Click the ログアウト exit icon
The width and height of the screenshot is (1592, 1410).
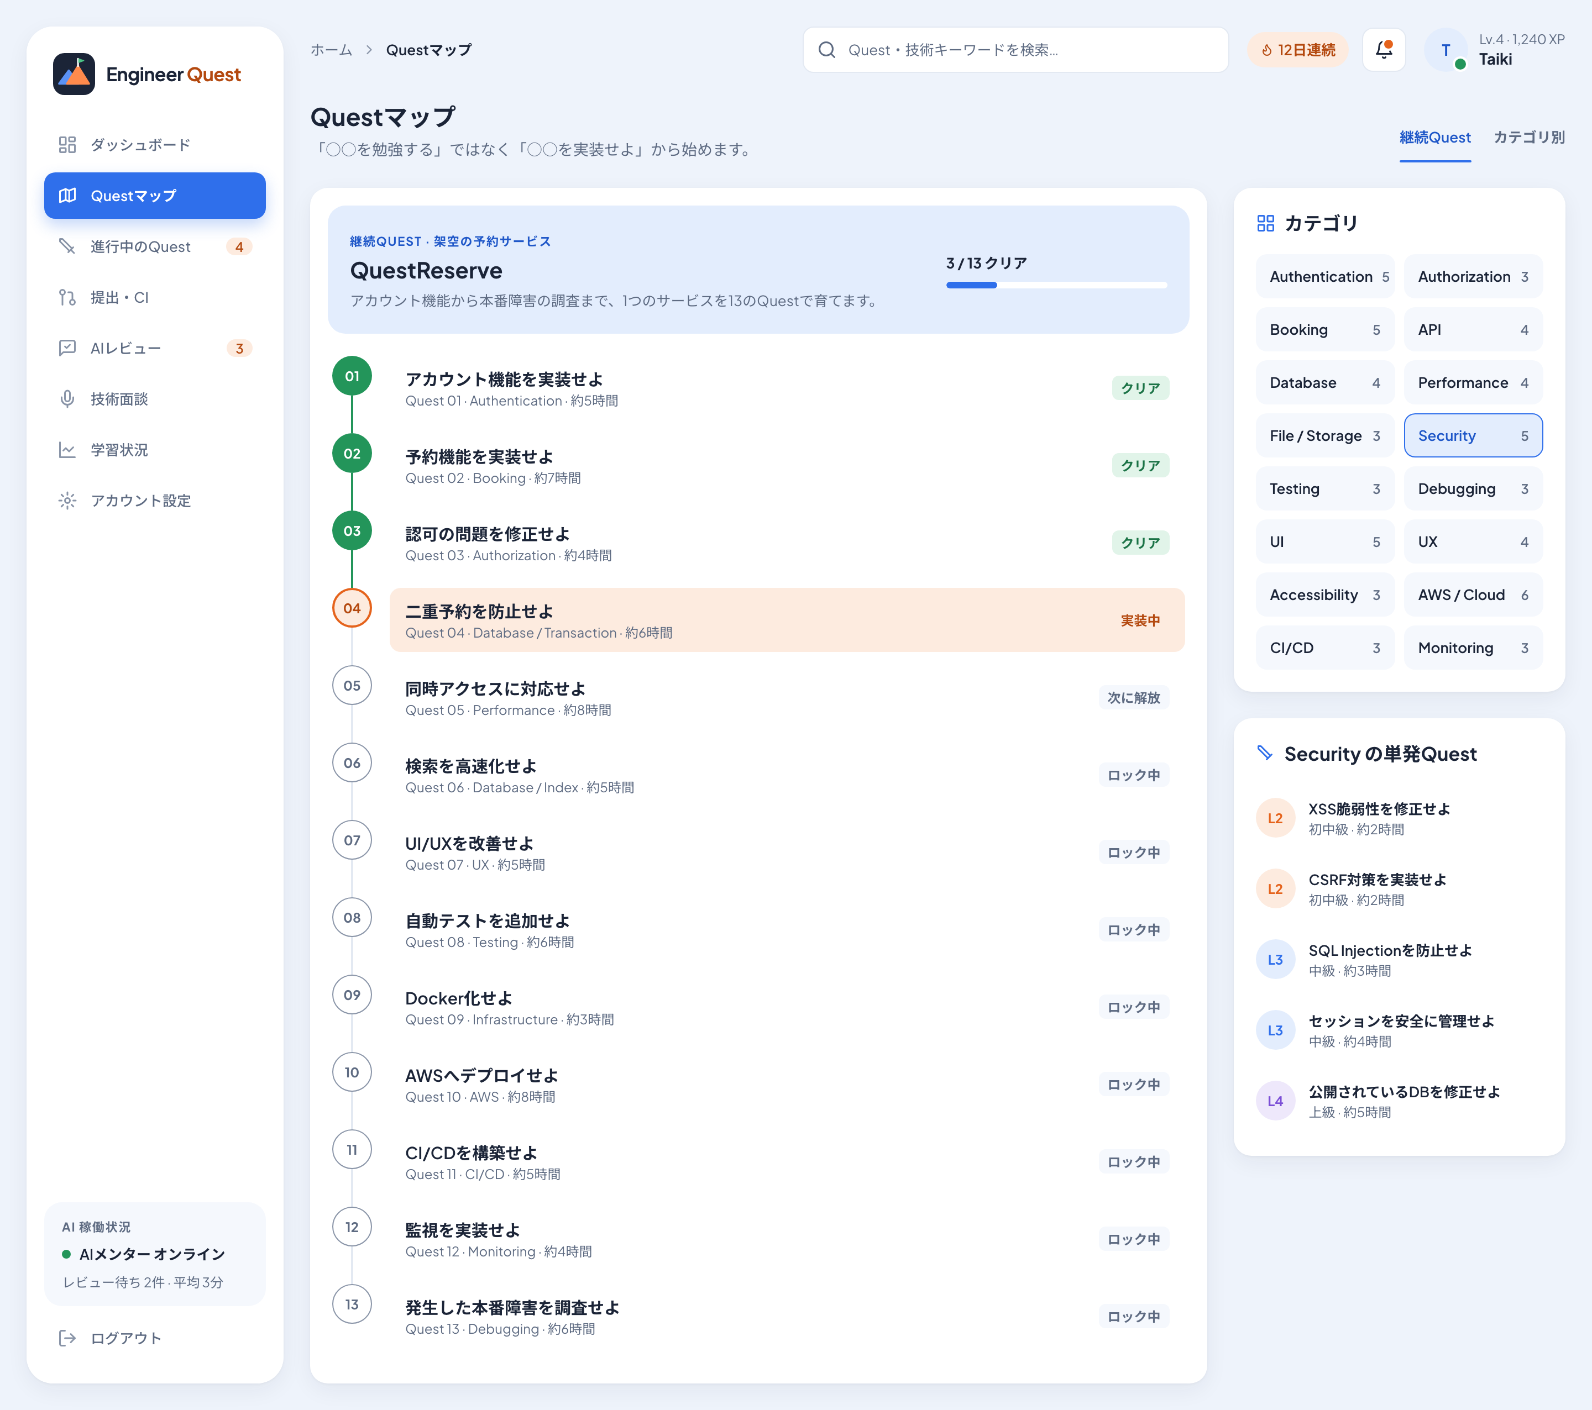(x=67, y=1338)
